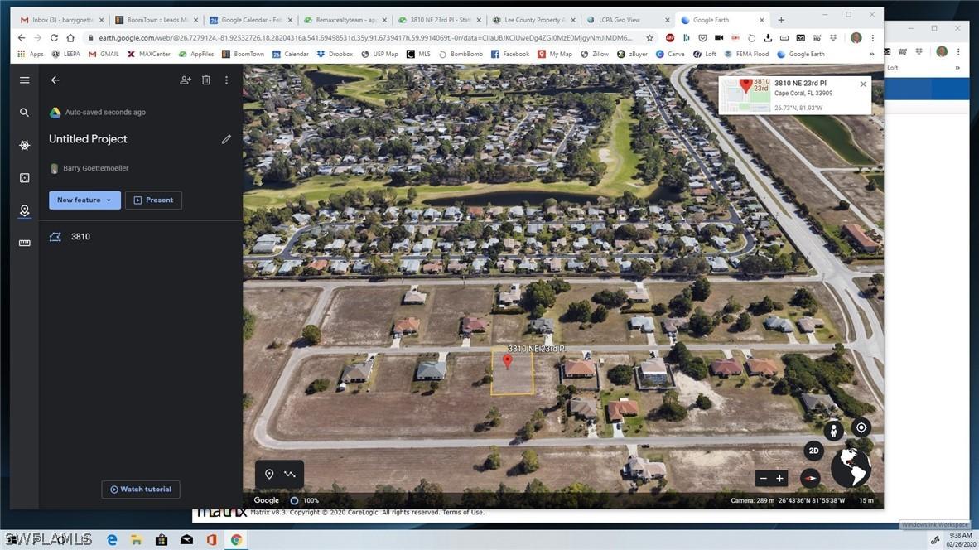Switch the map to 2D view
This screenshot has height=550, width=979.
click(x=813, y=451)
